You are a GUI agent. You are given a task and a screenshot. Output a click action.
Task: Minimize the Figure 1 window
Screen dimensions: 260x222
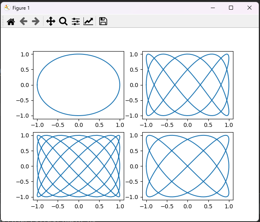[x=213, y=8]
